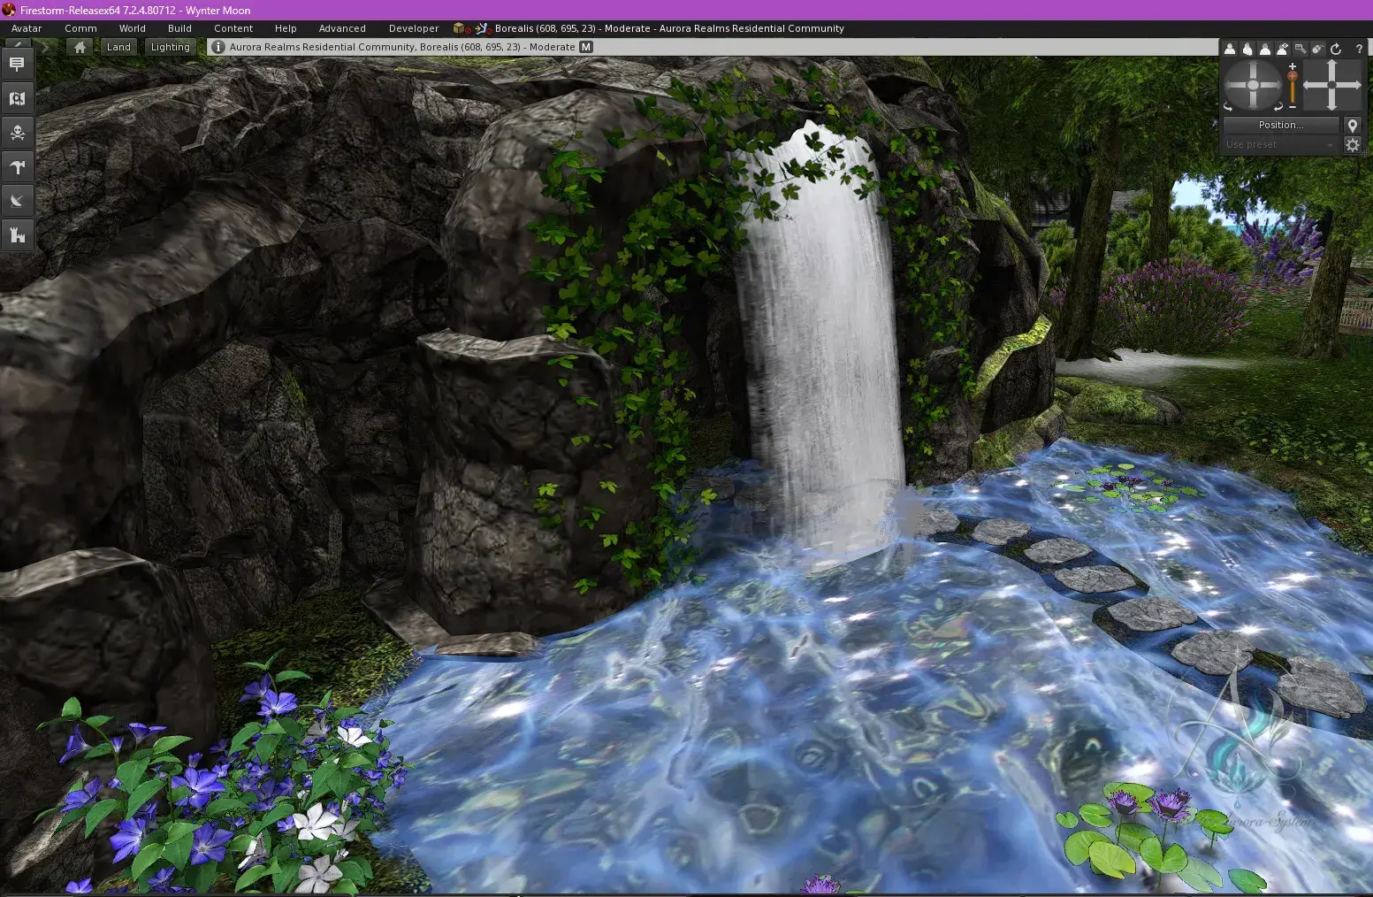1373x897 pixels.
Task: Open camera presets gear settings
Action: [x=1353, y=144]
